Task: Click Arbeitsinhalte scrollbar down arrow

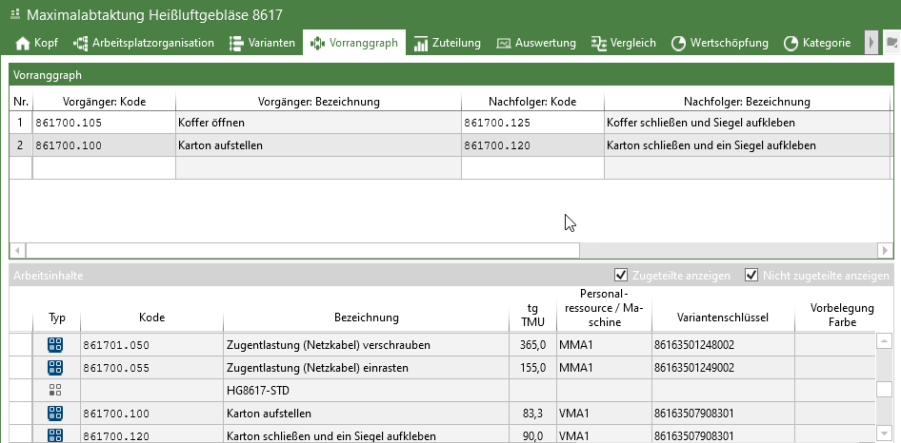Action: point(884,433)
